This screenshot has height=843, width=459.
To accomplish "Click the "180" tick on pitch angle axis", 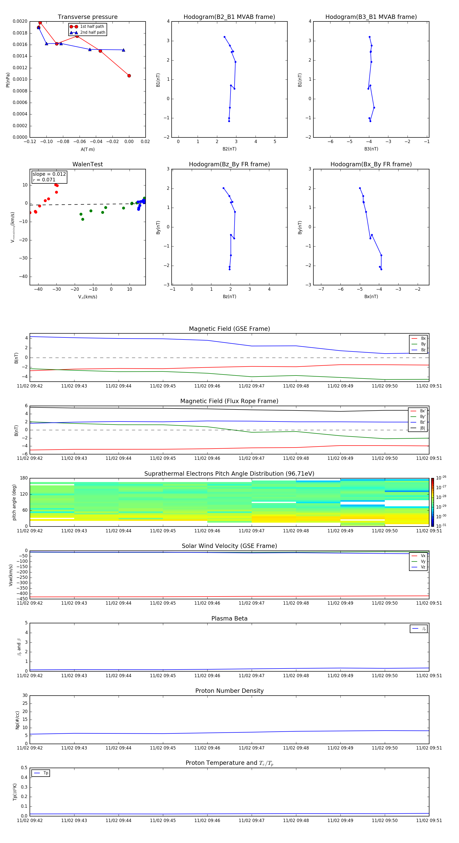I will 24,478.
